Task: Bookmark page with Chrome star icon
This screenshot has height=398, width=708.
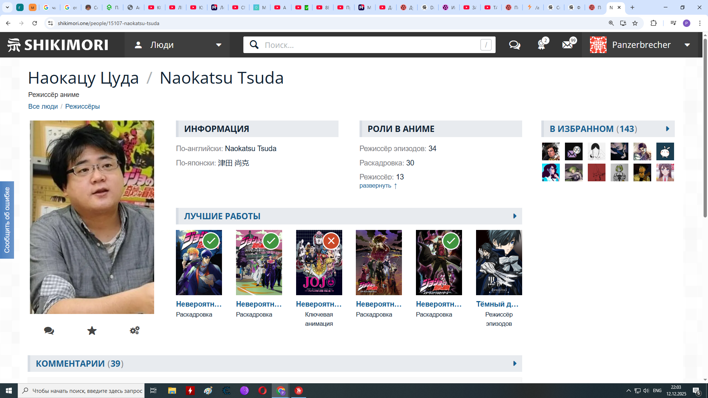Action: point(635,23)
